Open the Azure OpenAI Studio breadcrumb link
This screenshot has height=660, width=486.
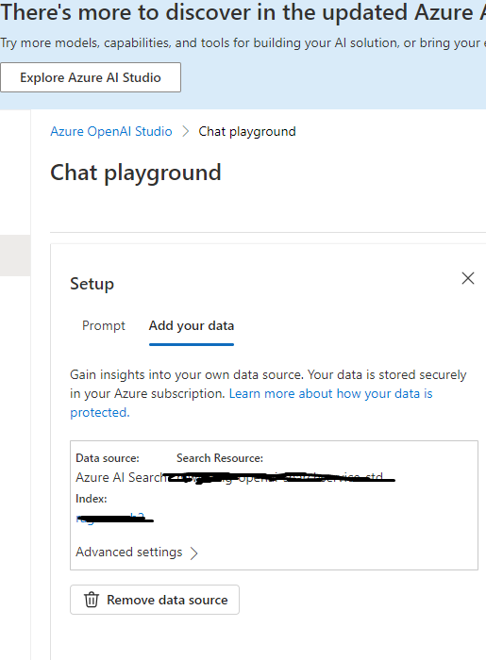pyautogui.click(x=111, y=131)
